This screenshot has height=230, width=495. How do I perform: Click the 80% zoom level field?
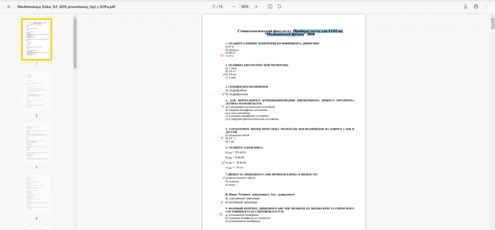point(245,6)
